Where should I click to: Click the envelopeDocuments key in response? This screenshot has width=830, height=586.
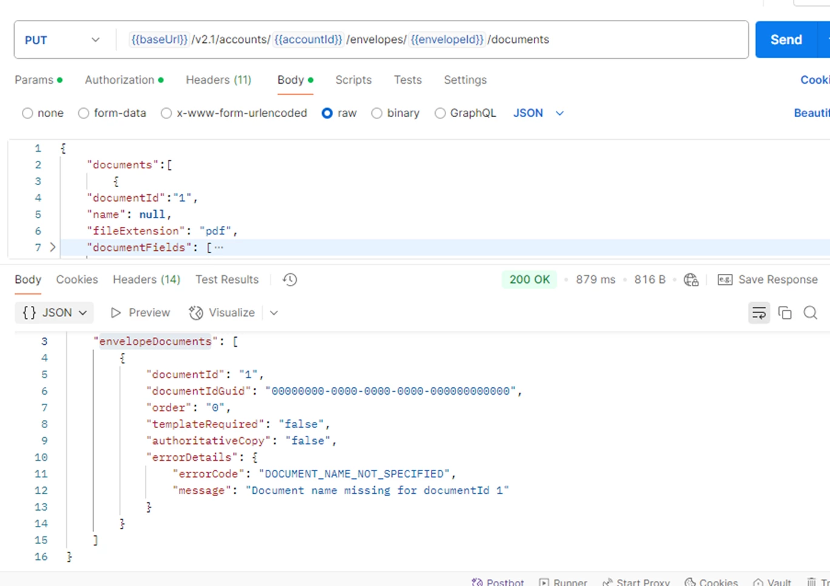pyautogui.click(x=155, y=341)
